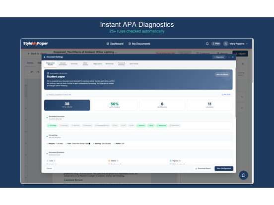Click Save Configuration
Screen dimensions: 274x205
click(x=224, y=168)
